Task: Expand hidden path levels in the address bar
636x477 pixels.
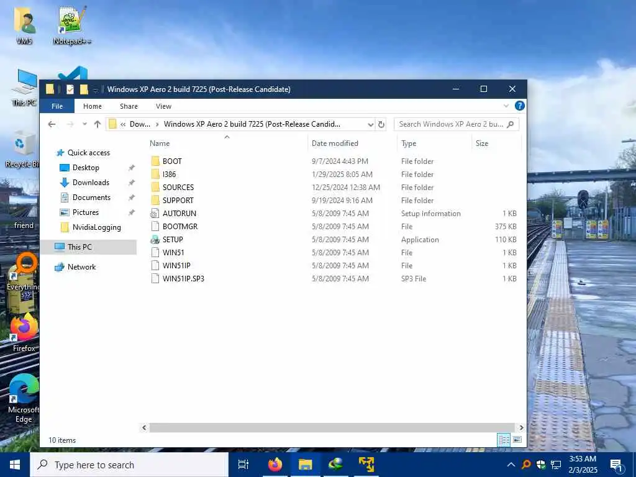Action: (122, 124)
